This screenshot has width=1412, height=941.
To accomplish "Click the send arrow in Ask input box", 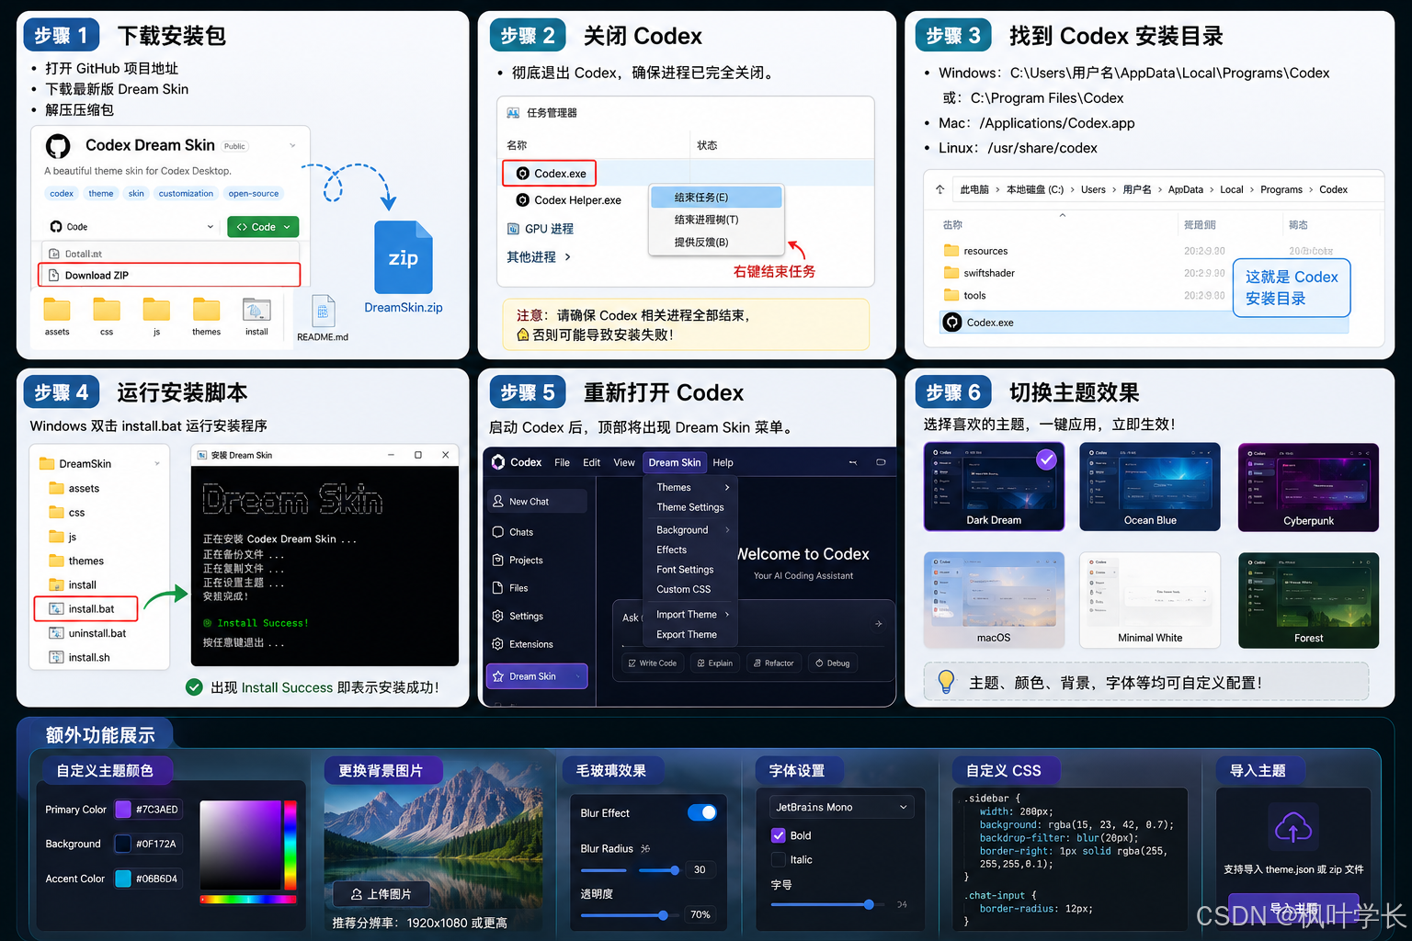I will pos(879,624).
